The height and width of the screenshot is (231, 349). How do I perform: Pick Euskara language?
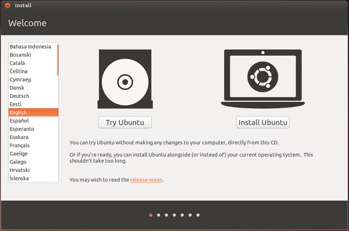point(33,137)
